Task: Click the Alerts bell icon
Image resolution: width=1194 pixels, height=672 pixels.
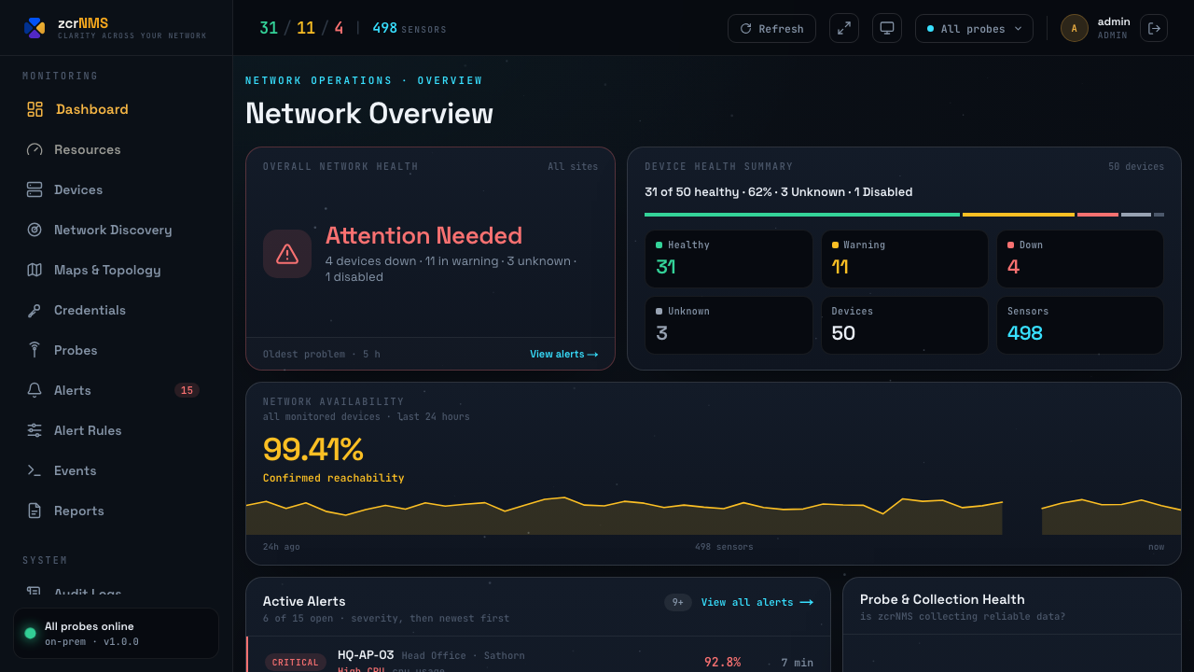Action: click(x=35, y=390)
